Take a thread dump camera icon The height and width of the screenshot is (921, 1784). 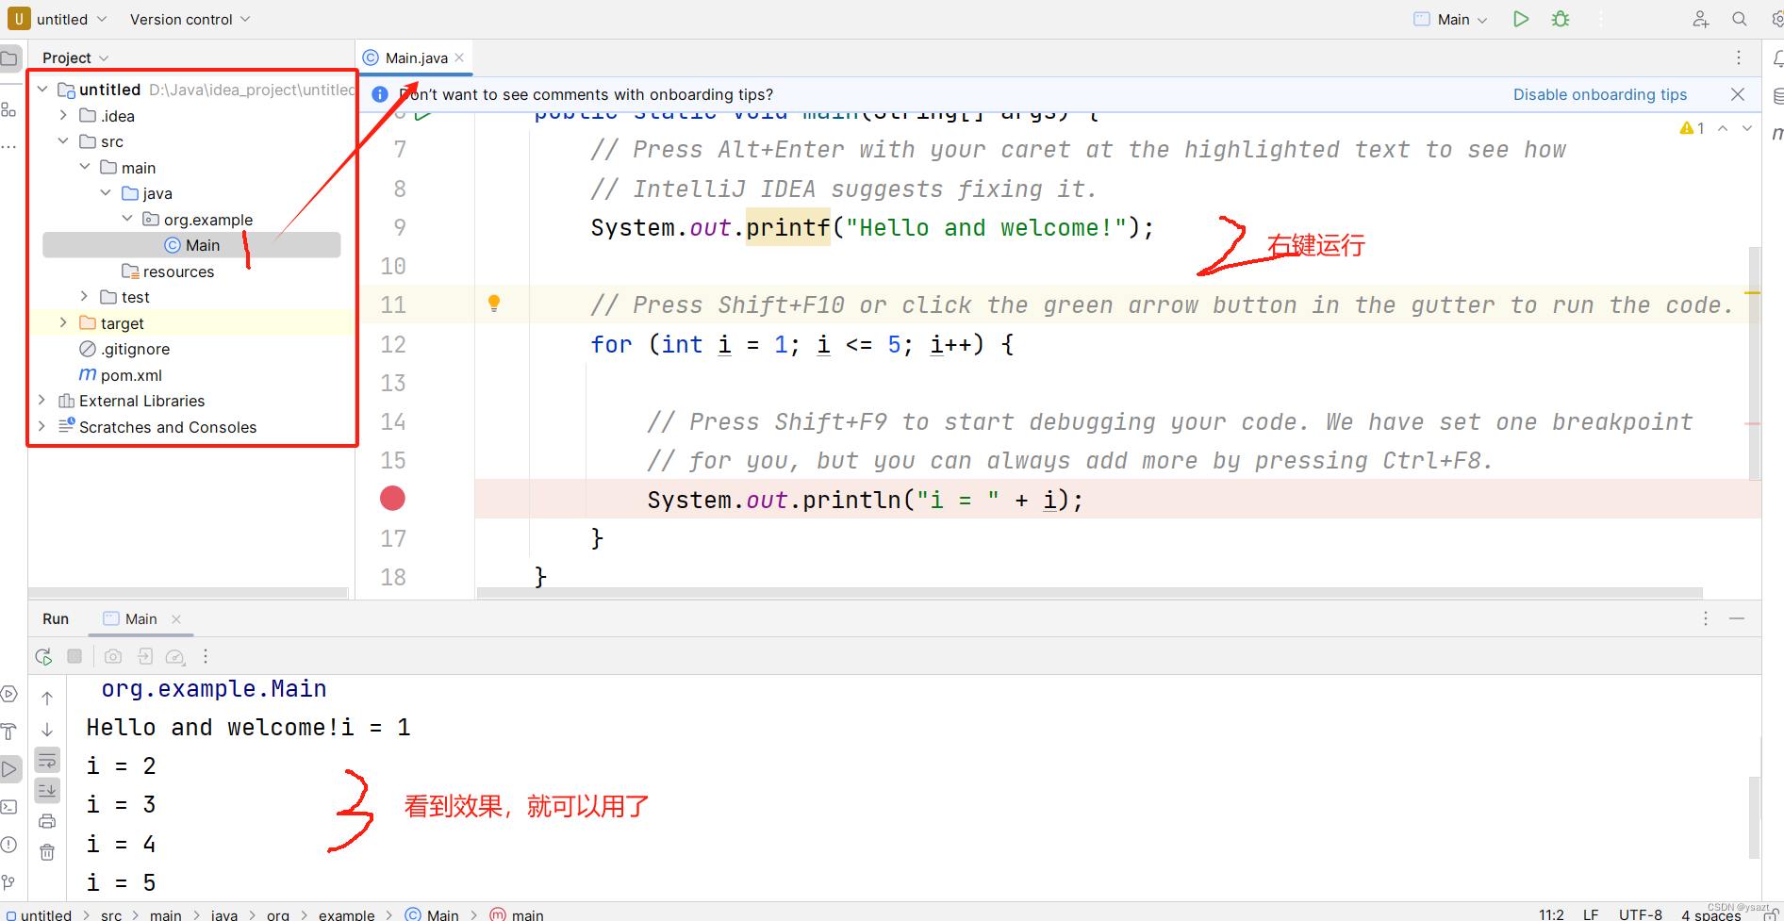tap(113, 656)
